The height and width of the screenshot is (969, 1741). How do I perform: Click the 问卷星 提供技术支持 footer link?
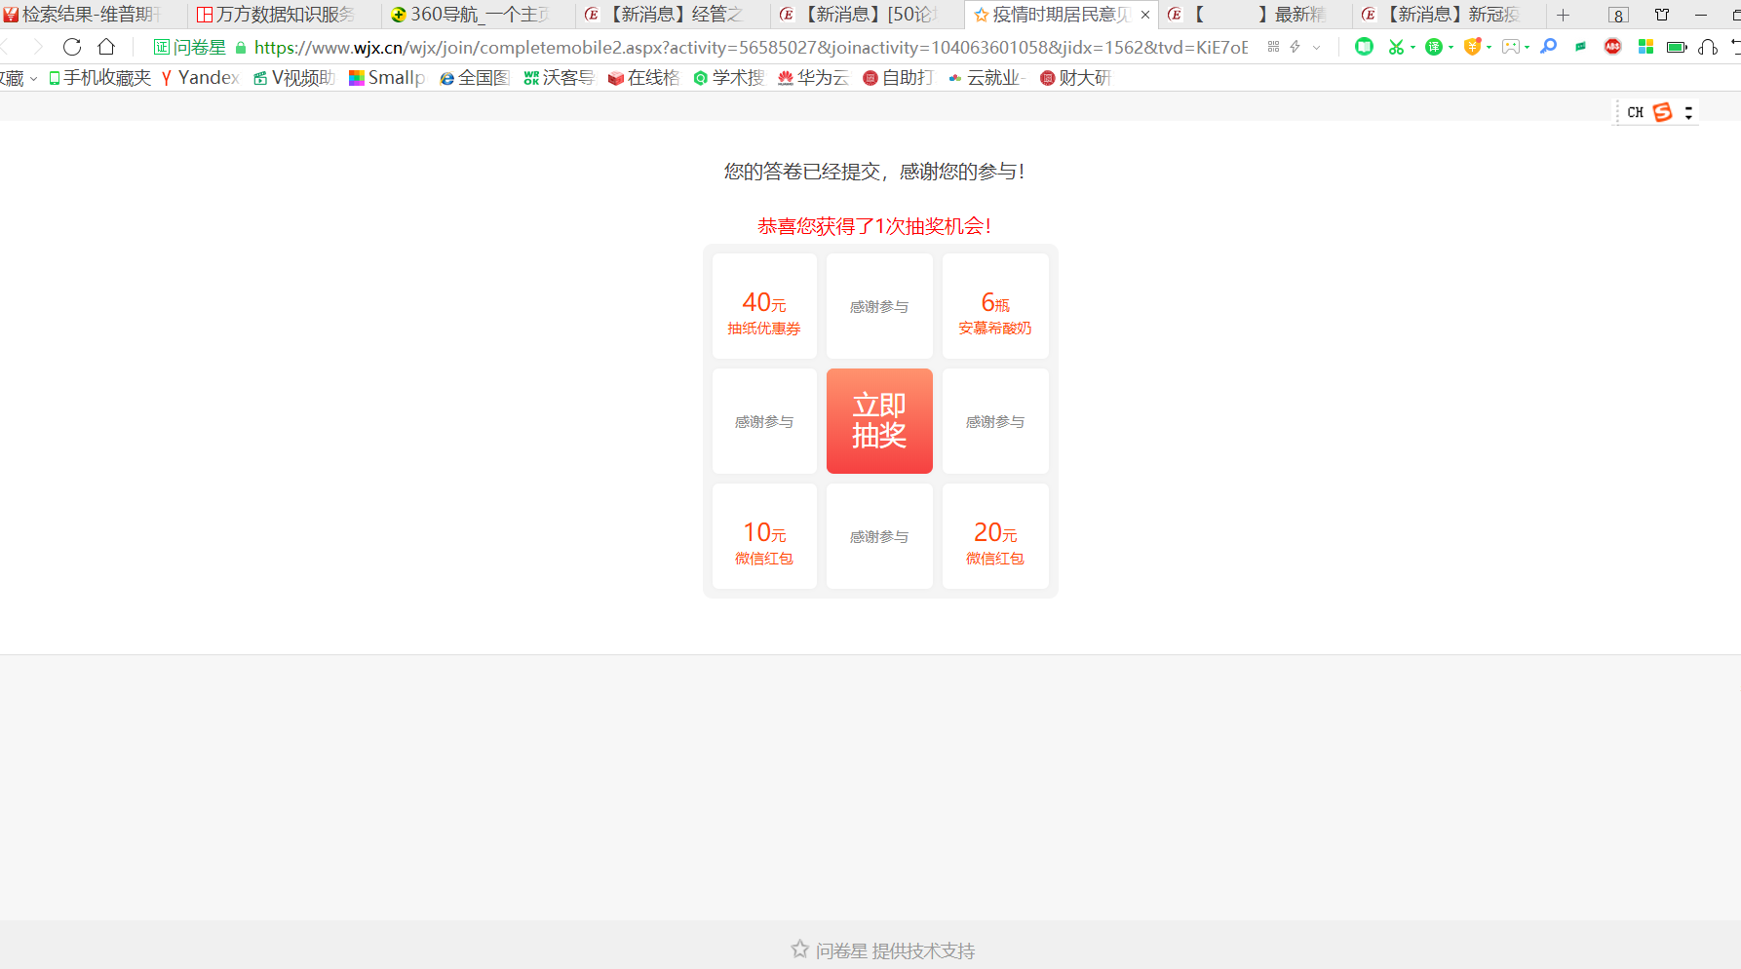pyautogui.click(x=882, y=950)
